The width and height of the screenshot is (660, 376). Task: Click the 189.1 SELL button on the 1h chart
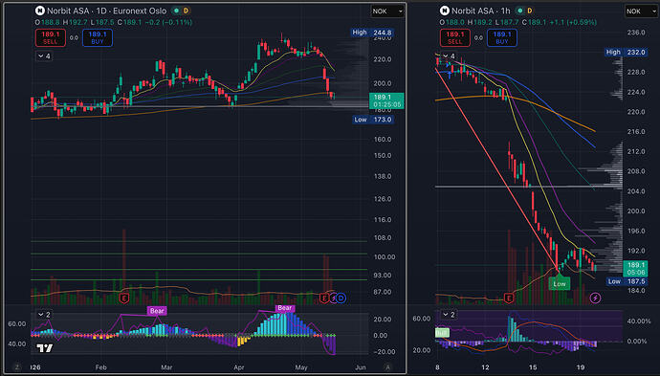[x=455, y=37]
